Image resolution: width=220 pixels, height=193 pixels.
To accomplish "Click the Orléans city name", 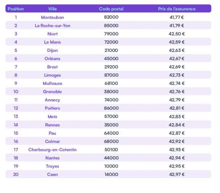I will (x=52, y=59).
